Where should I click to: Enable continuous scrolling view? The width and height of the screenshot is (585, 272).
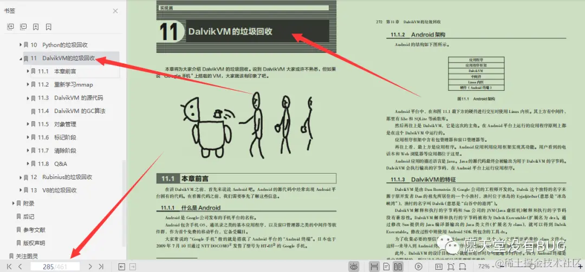375,267
